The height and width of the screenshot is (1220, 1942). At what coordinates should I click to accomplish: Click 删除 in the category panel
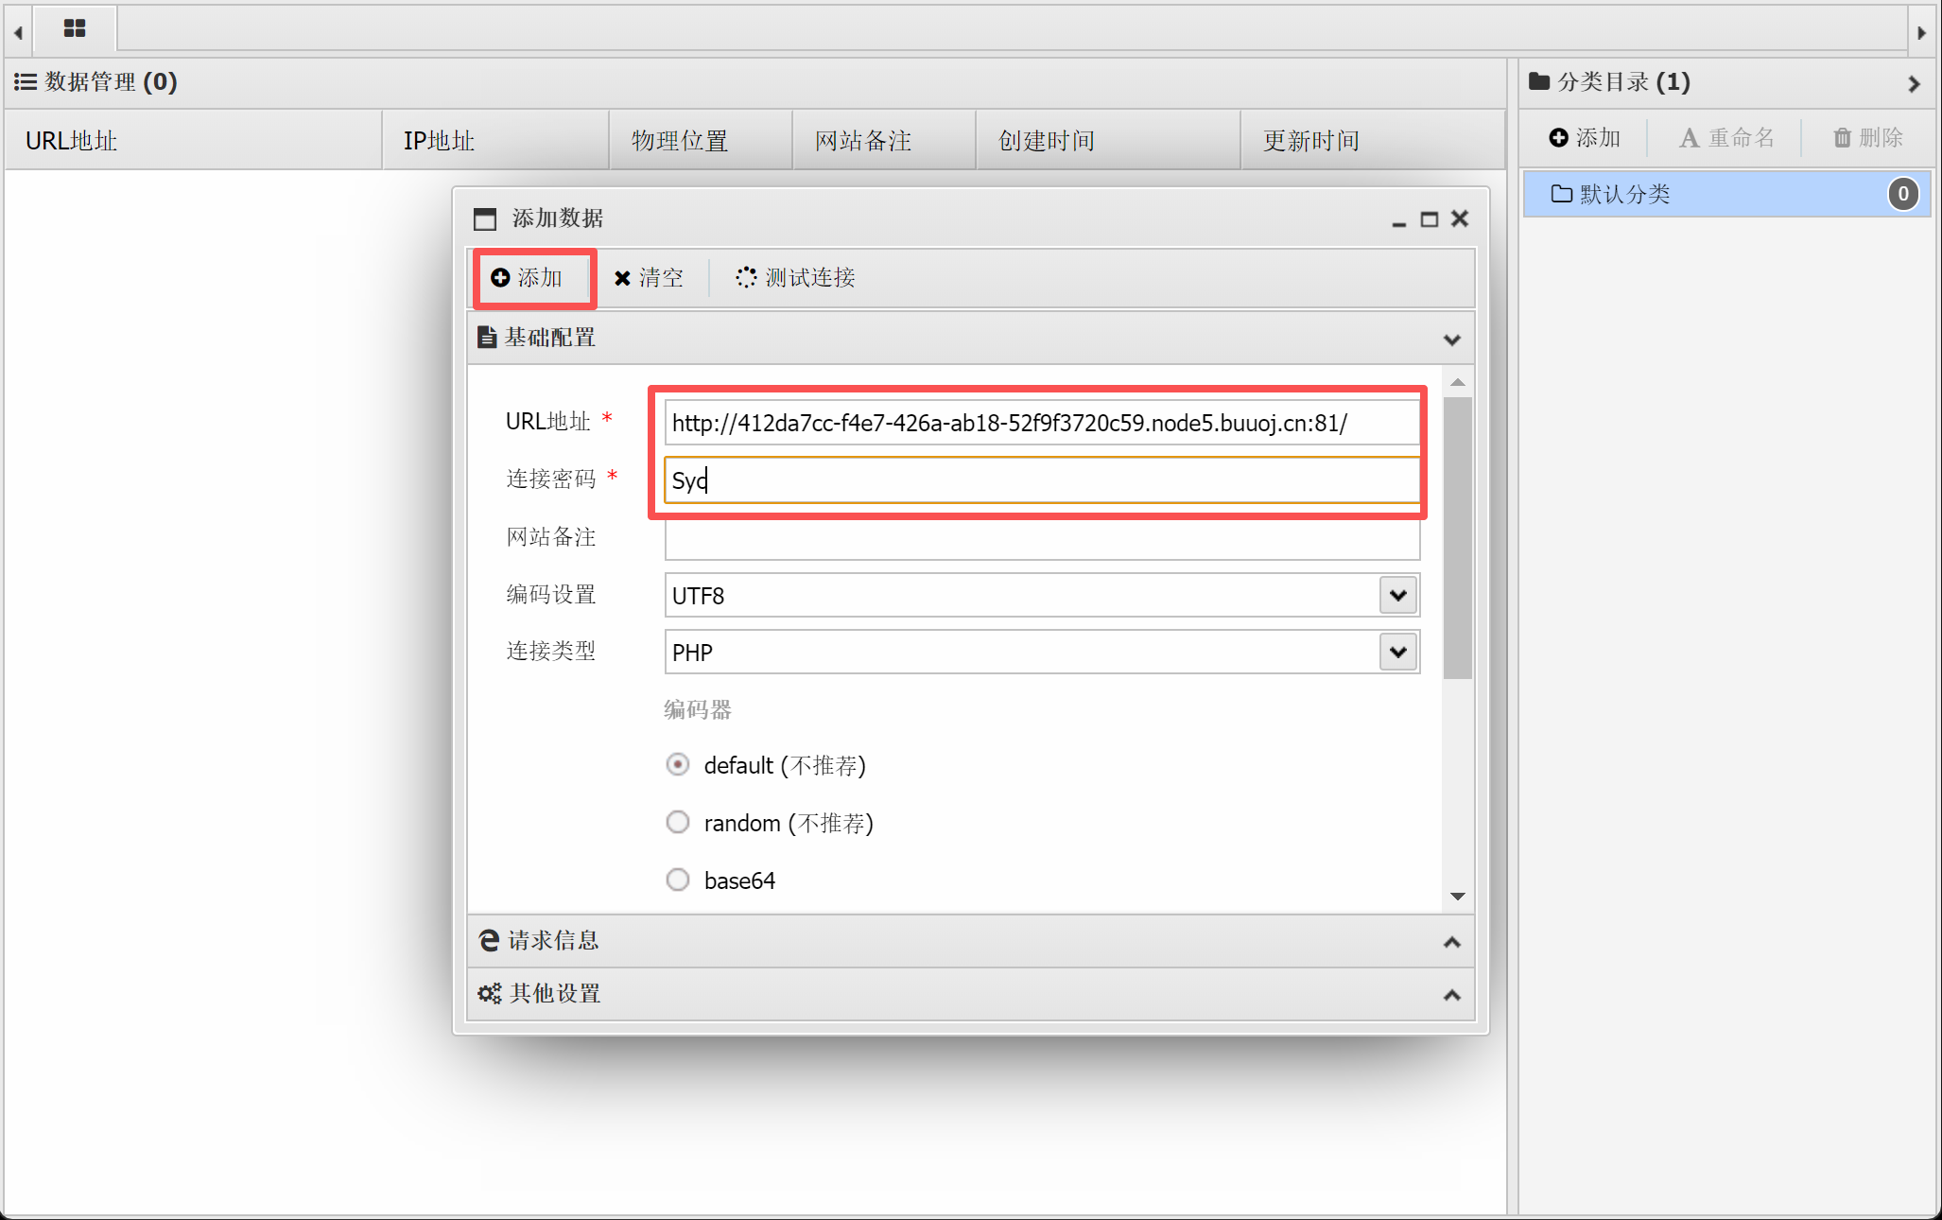(1868, 138)
